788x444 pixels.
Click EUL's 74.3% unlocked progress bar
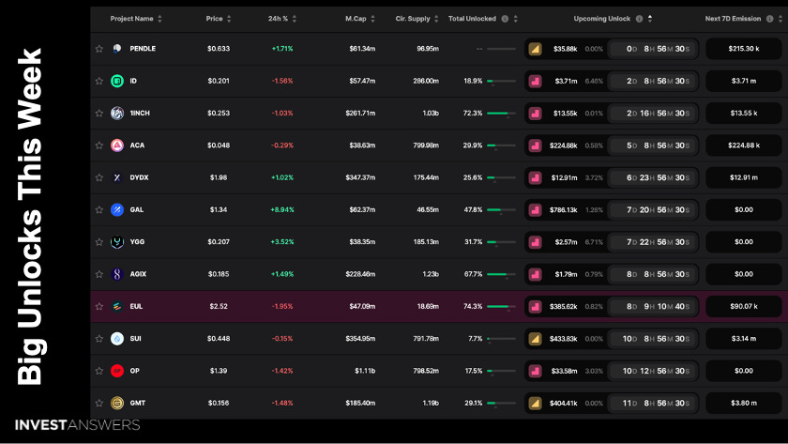pyautogui.click(x=501, y=307)
